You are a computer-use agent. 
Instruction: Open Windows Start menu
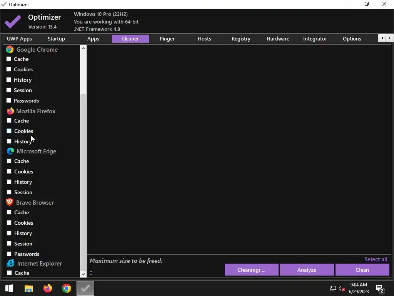(x=9, y=288)
